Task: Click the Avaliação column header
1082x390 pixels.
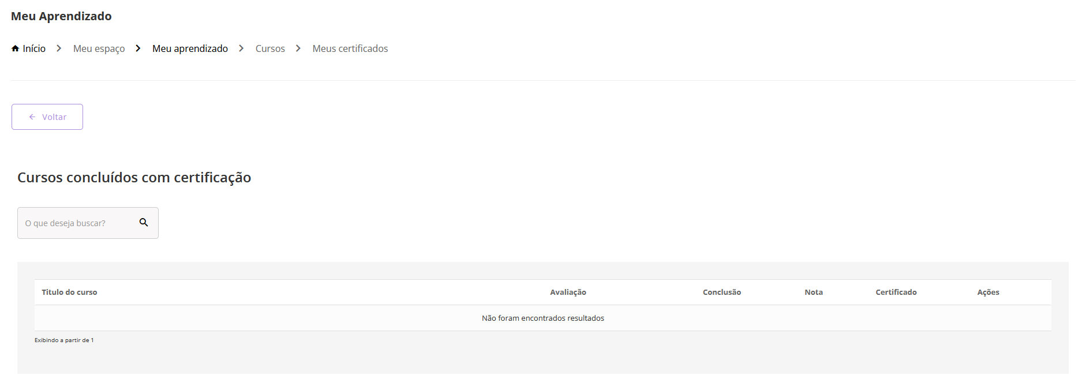Action: pos(568,292)
